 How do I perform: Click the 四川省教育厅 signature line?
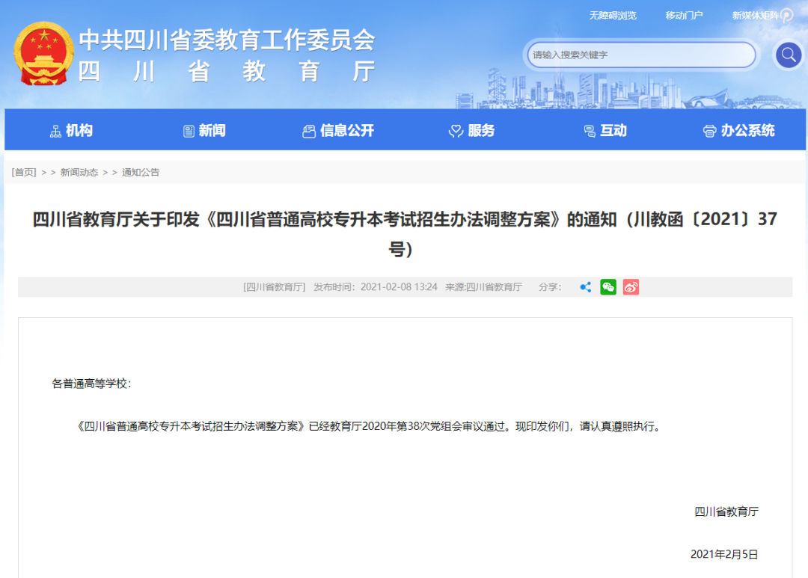tap(726, 511)
